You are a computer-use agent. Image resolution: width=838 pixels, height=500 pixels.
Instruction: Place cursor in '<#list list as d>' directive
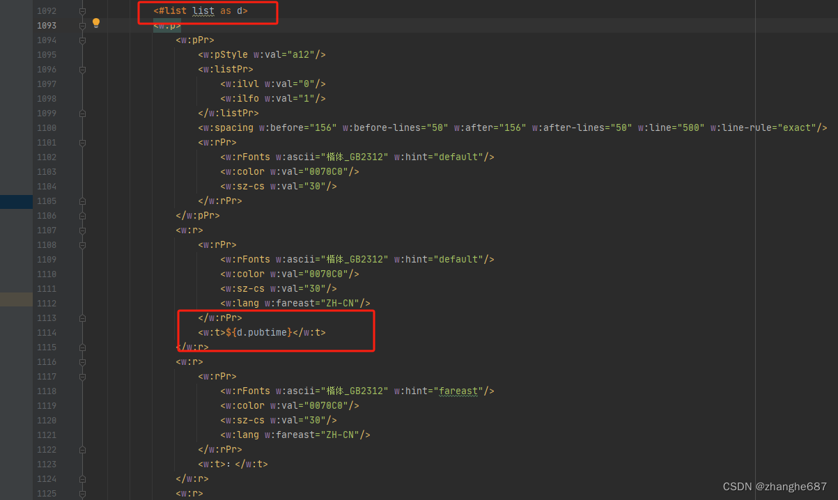point(201,11)
